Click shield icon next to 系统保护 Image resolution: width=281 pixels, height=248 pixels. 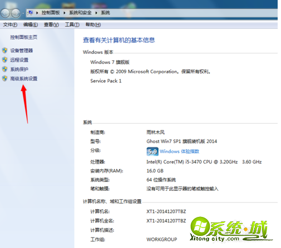[4, 69]
